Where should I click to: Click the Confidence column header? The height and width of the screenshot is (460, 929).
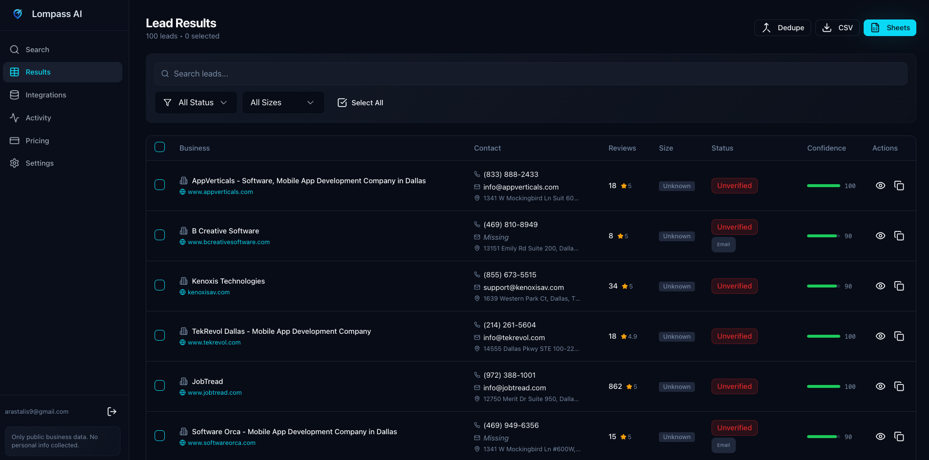point(826,148)
